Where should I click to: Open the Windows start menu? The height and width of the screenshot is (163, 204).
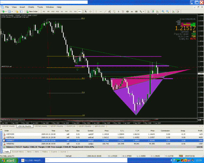(9, 160)
